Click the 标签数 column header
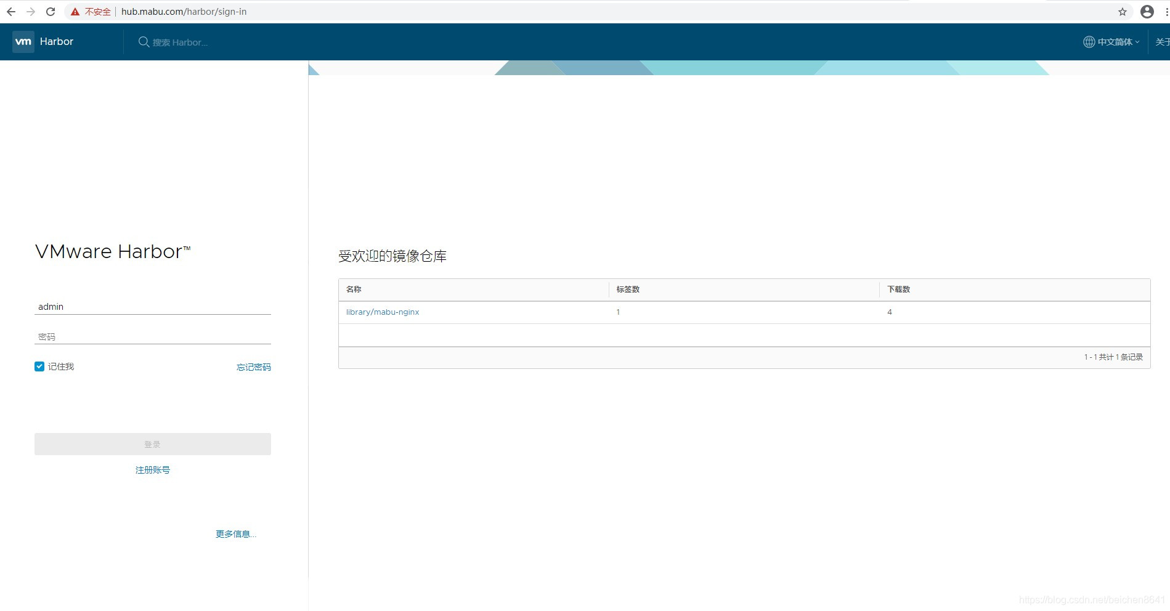This screenshot has width=1170, height=611. pyautogui.click(x=628, y=289)
